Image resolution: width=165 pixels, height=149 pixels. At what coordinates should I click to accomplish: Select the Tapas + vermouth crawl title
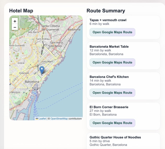[108, 20]
